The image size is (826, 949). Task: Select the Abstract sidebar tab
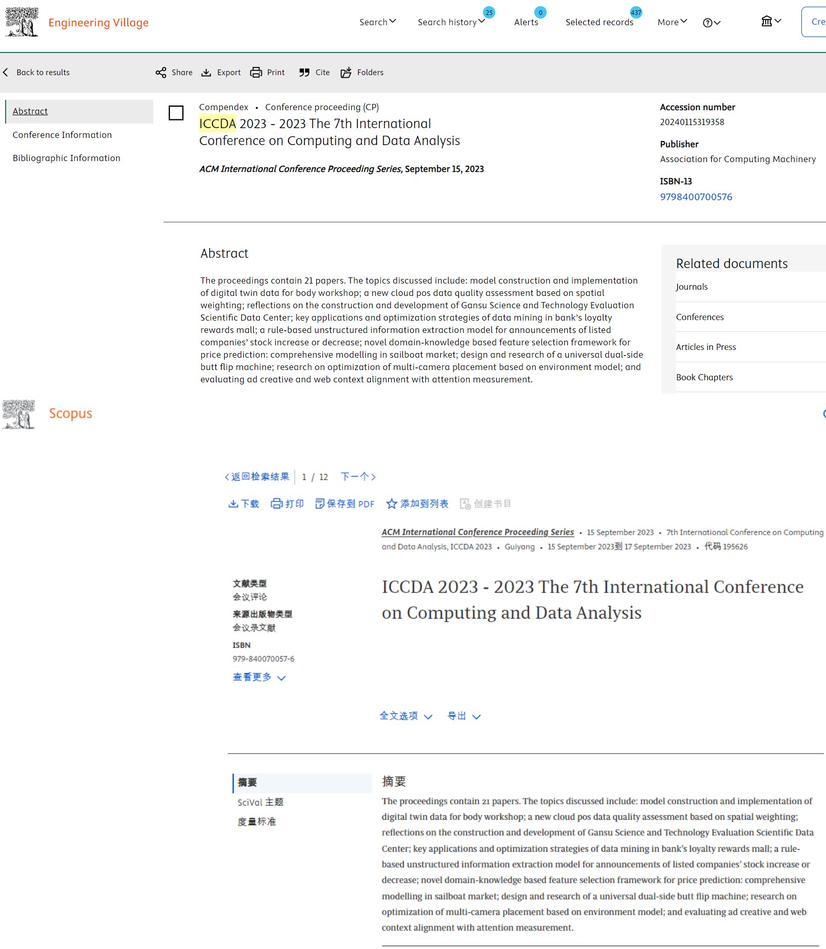79,112
